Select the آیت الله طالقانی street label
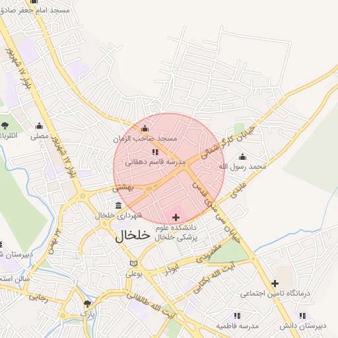The width and height of the screenshot is (338, 338). click(152, 306)
